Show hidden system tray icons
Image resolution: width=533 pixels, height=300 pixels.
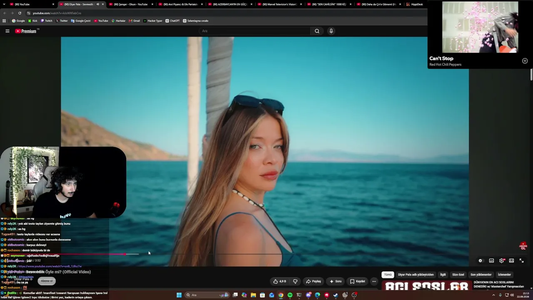[494, 295]
